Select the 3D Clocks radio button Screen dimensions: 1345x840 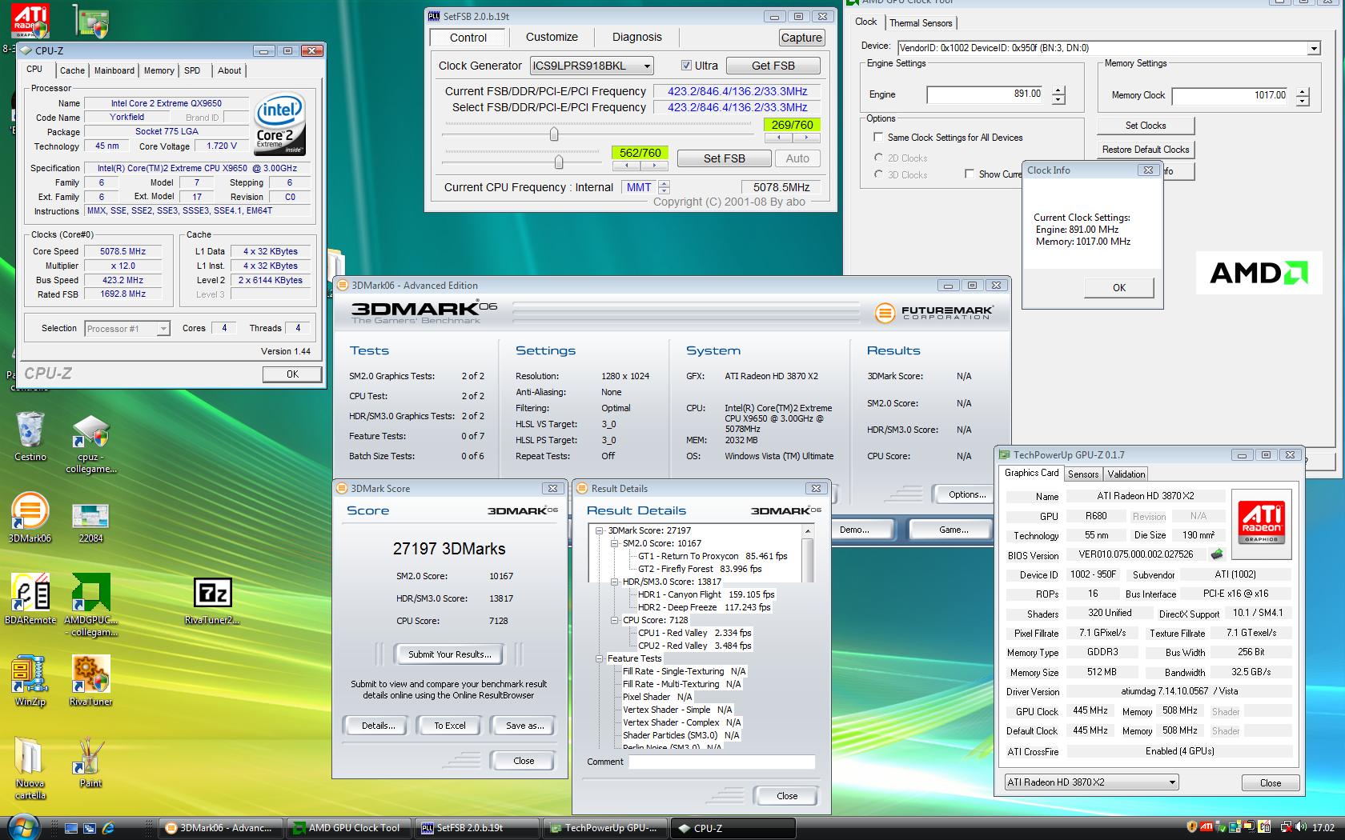click(879, 174)
